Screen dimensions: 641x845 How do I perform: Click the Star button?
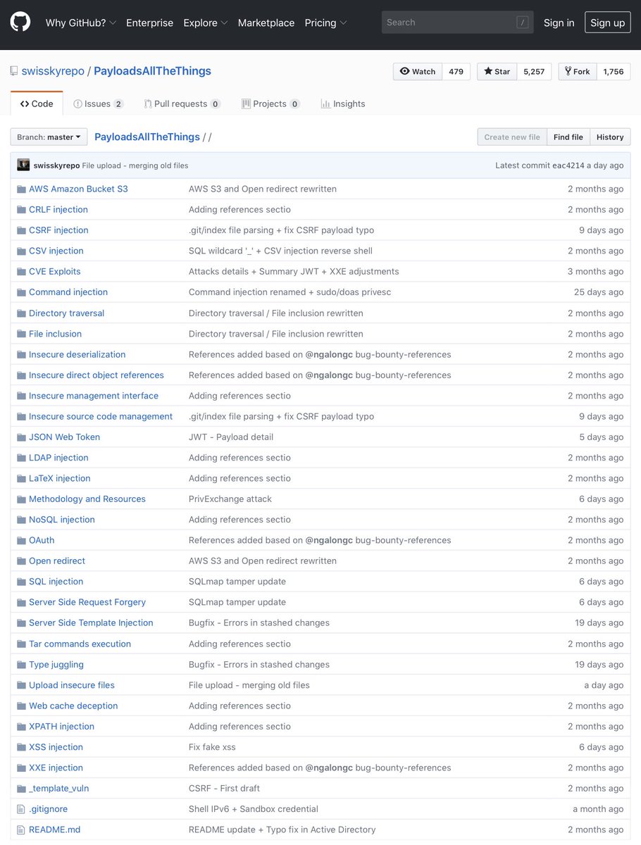coord(497,71)
